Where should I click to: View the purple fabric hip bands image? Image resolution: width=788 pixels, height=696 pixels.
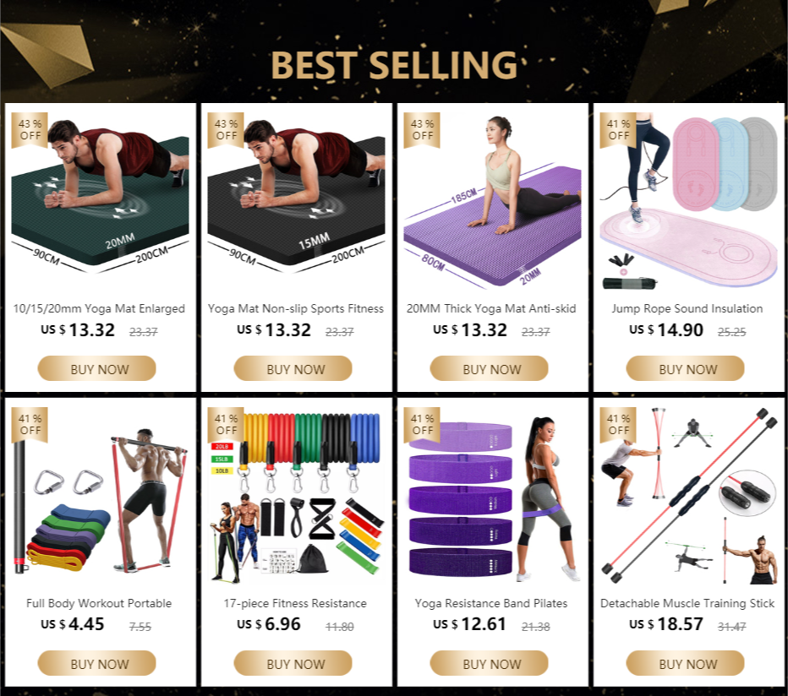(492, 496)
